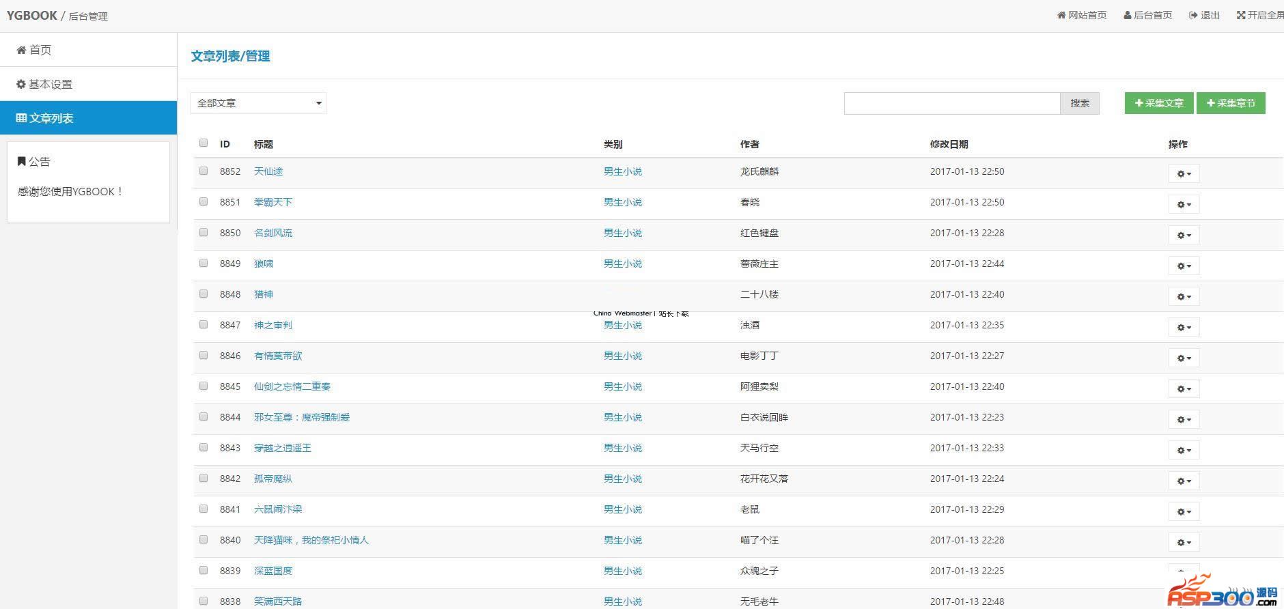The height and width of the screenshot is (609, 1284).
Task: Open 后台首页 top link
Action: point(1147,15)
